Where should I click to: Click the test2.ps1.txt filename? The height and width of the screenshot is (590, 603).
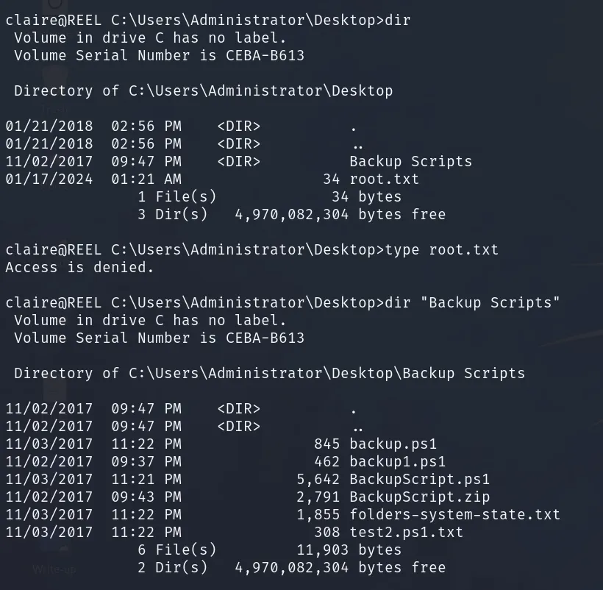tap(406, 533)
